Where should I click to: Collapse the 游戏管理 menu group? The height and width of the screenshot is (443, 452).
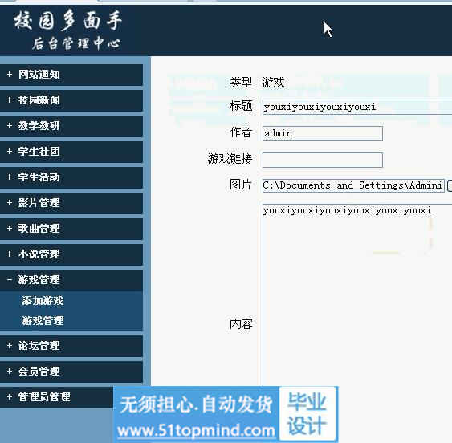71,280
